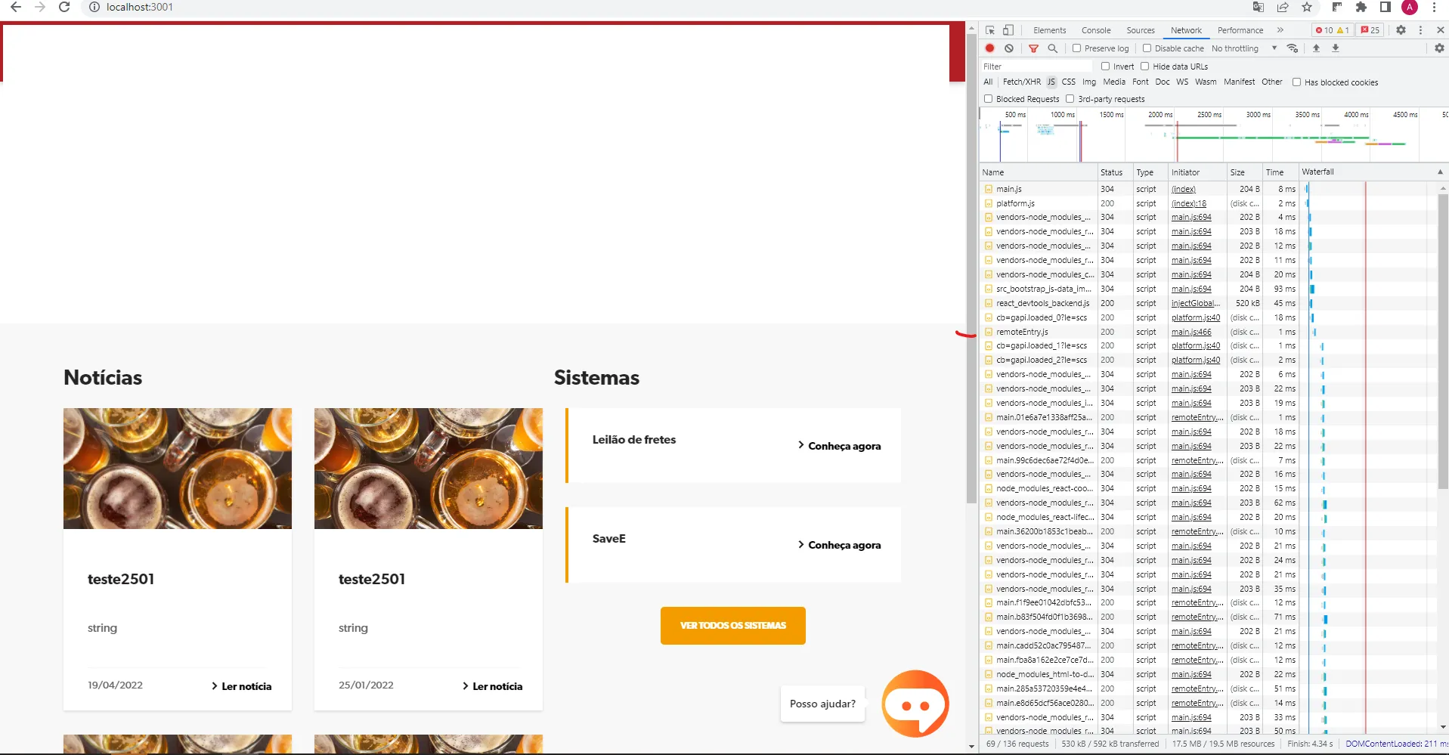Close the DevTools panel
The width and height of the screenshot is (1449, 755).
(x=1440, y=30)
